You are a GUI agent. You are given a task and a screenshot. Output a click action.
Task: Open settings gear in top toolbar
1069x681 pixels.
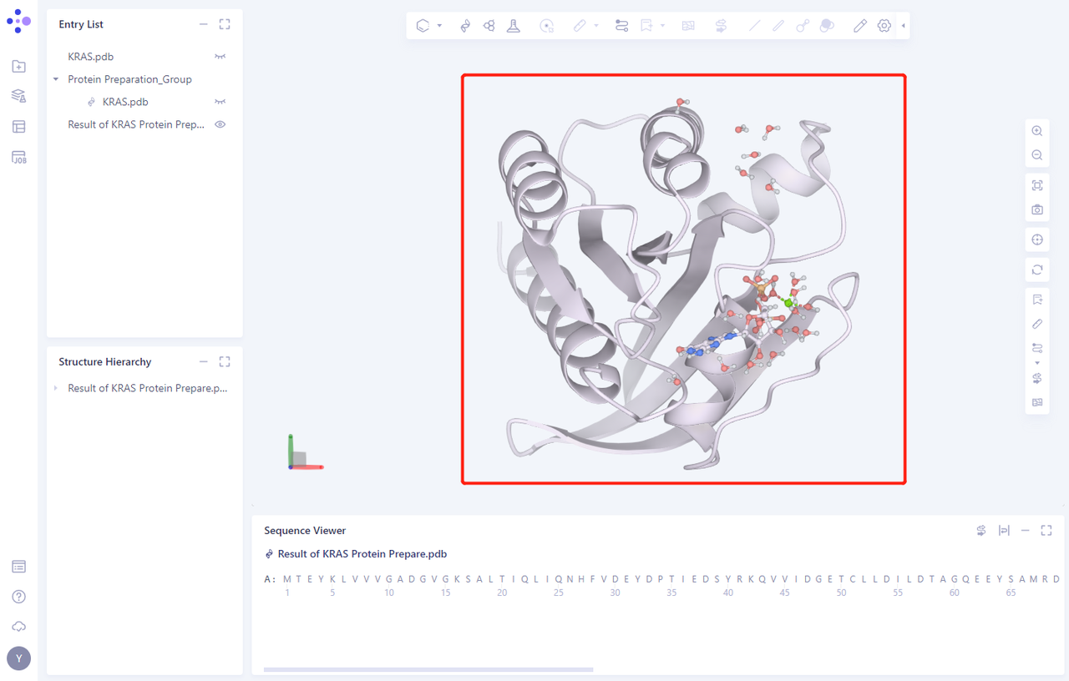point(884,26)
